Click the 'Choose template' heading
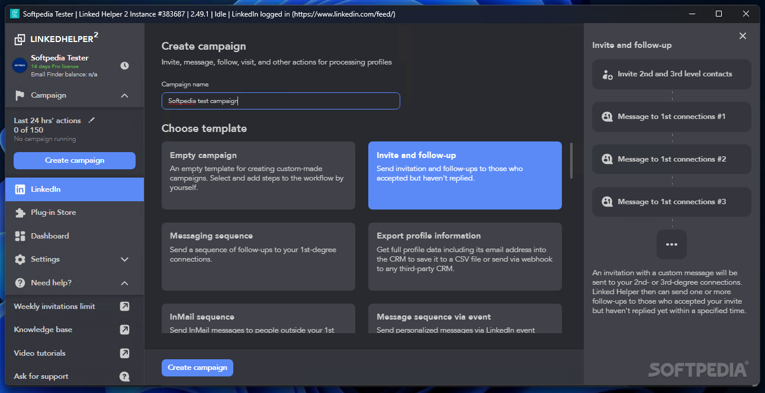The width and height of the screenshot is (765, 393). coord(204,128)
